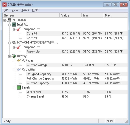This screenshot has height=125, width=130.
Task: Click Core #1 min 92 °C (197 °F)
Action: tap(92, 38)
